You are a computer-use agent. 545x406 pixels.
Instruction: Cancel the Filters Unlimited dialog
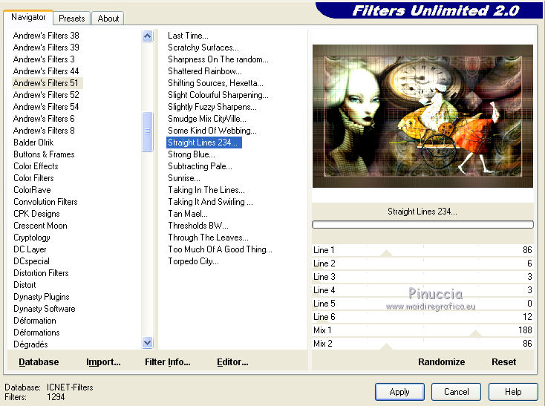[x=456, y=392]
